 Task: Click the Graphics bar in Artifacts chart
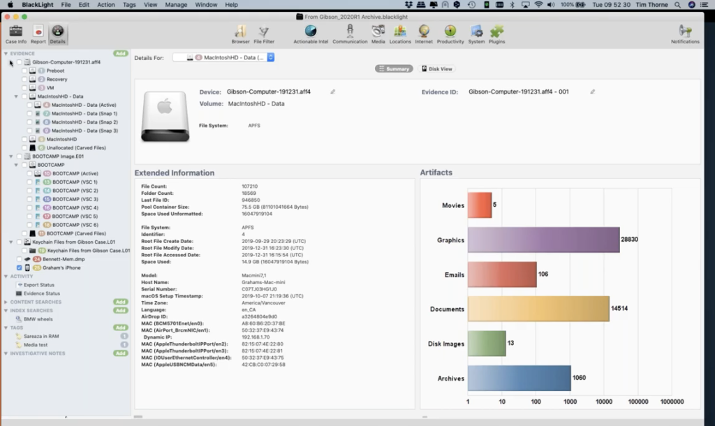coord(543,240)
